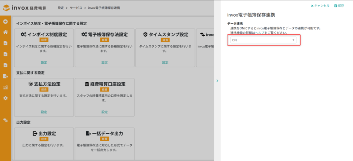Click the sync icon on the partially hidden invox card
The width and height of the screenshot is (353, 161).
point(203,35)
